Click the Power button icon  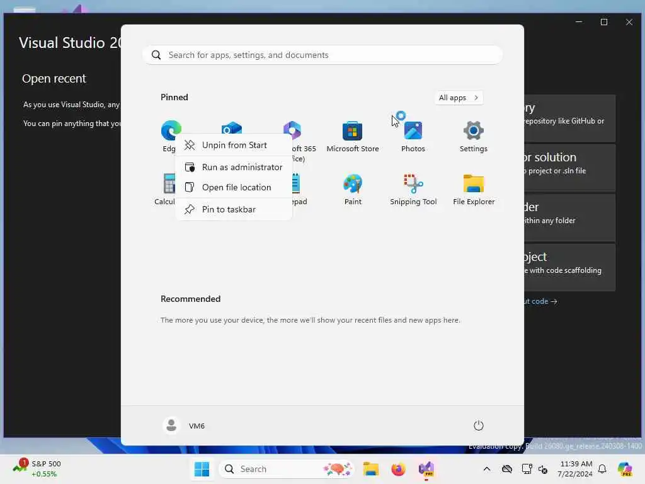click(479, 425)
